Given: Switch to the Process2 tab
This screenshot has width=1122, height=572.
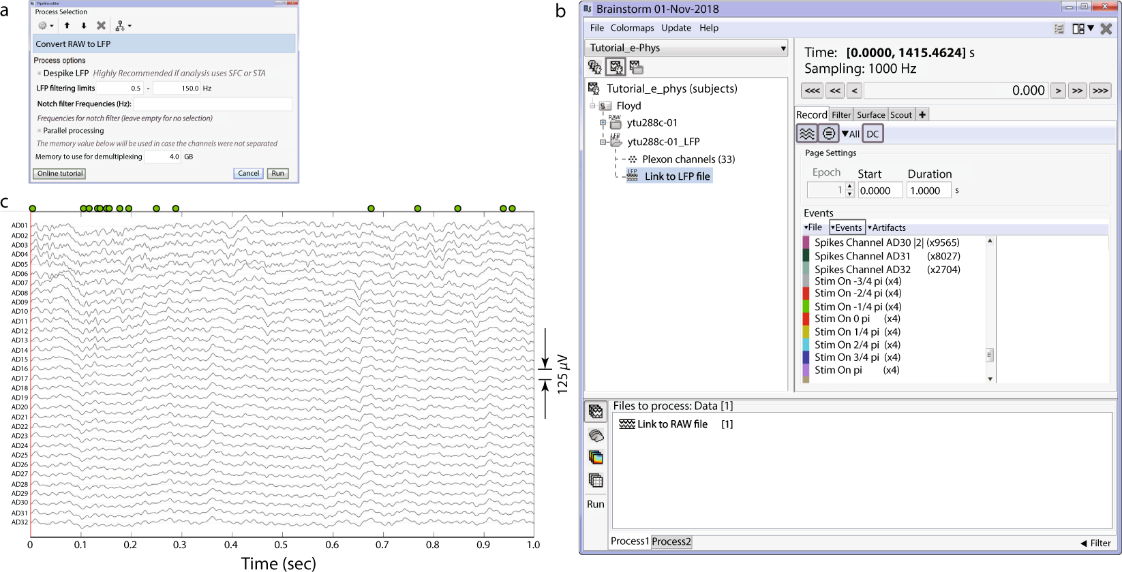Looking at the screenshot, I should [x=671, y=541].
